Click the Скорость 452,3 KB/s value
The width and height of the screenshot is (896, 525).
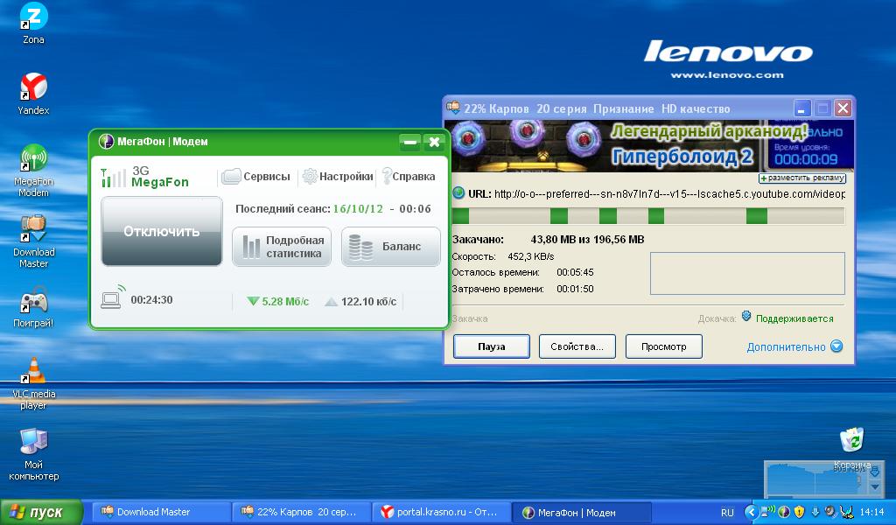531,256
